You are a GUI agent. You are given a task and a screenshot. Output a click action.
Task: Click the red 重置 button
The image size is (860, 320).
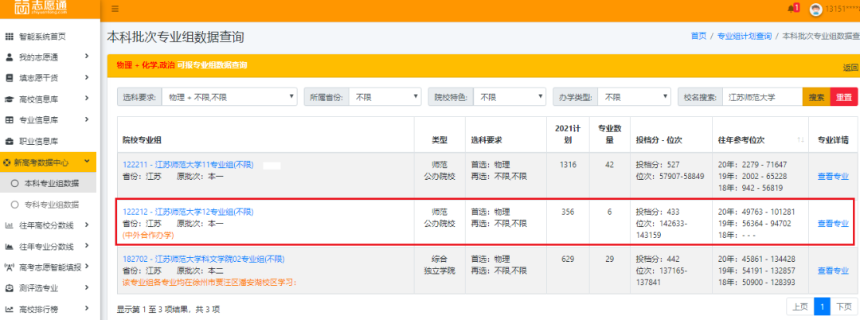click(842, 97)
